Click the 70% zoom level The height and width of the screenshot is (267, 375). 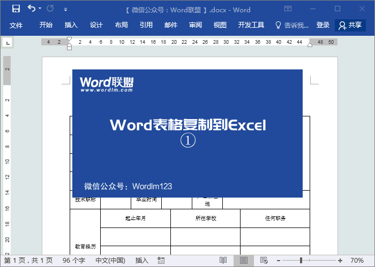tap(357, 261)
